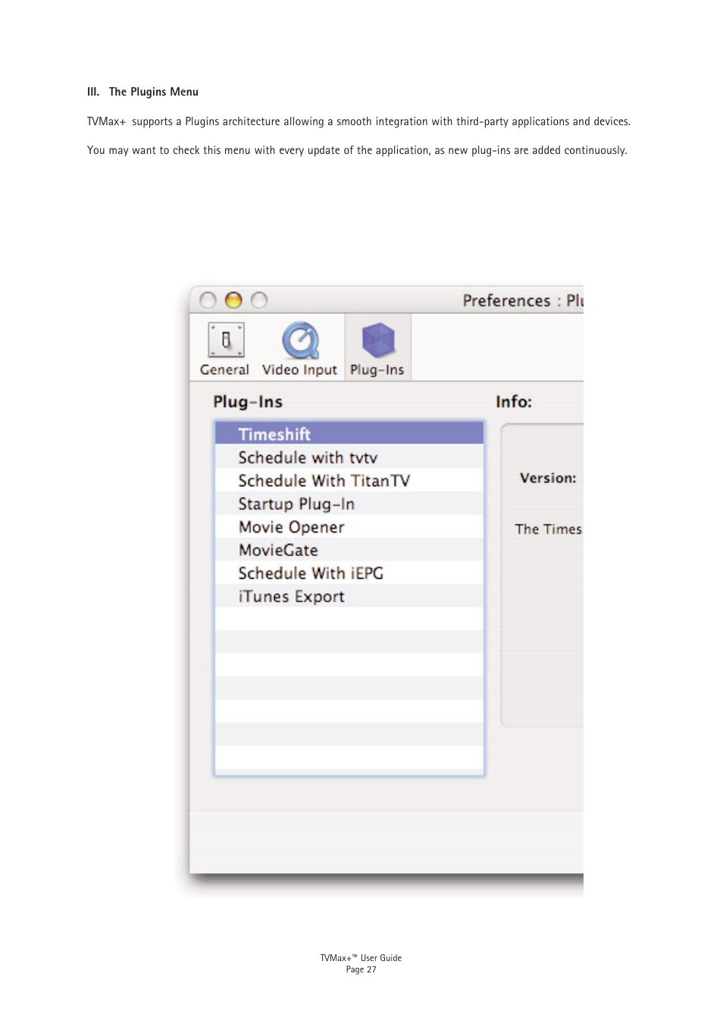Select Schedule with tvtv plug-in
Screen dimensions: 723x1024
point(349,457)
